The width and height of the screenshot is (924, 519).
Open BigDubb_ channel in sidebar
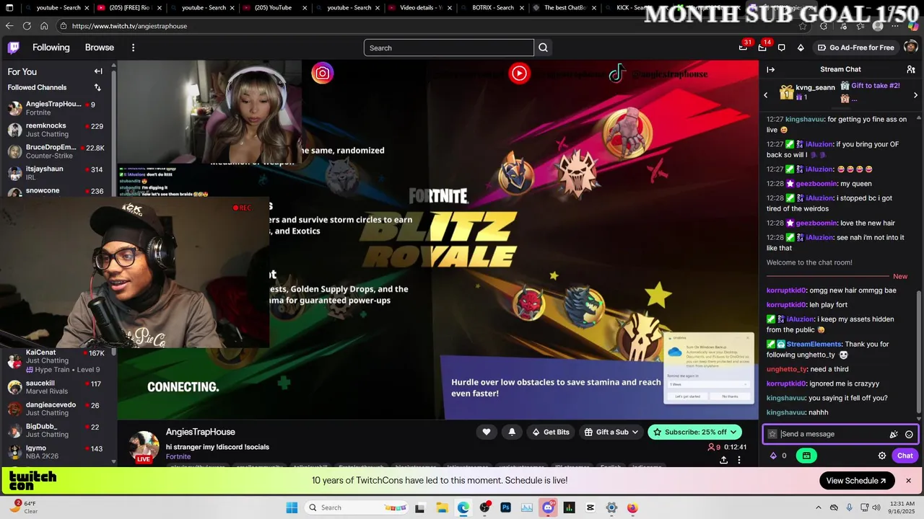tap(56, 430)
